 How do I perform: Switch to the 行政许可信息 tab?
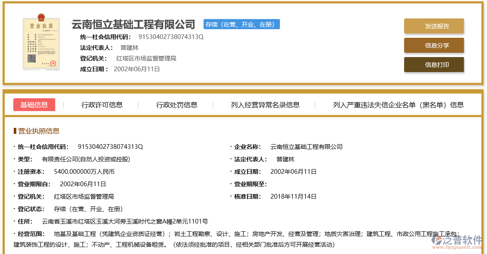[x=102, y=105]
